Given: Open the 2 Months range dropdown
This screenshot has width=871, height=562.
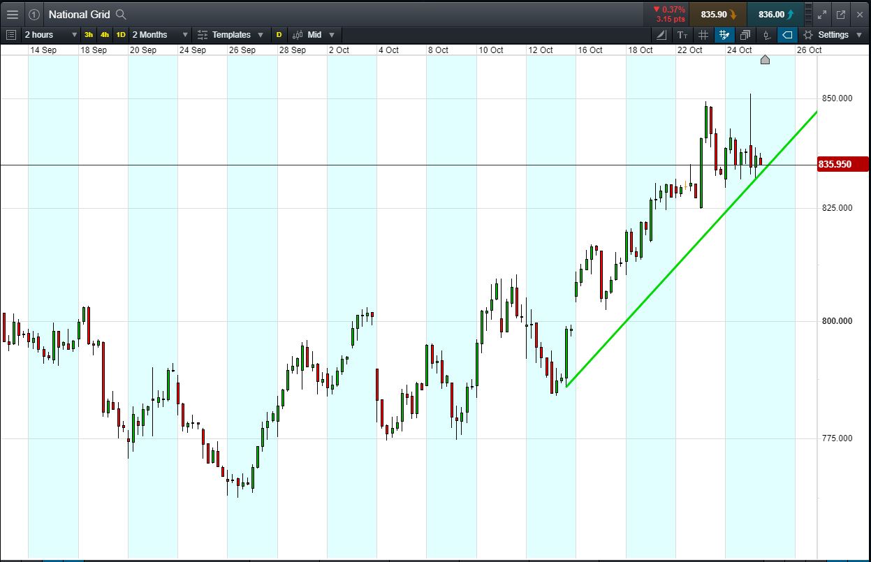Looking at the screenshot, I should [x=160, y=34].
